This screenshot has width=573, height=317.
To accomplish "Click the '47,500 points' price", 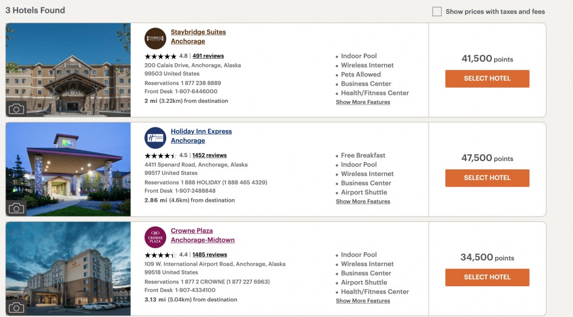I will (x=487, y=158).
